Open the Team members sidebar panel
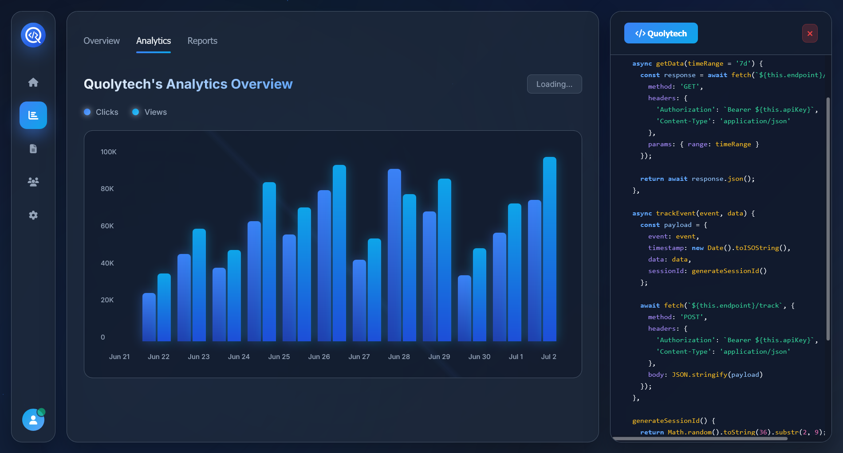Image resolution: width=843 pixels, height=453 pixels. [33, 182]
